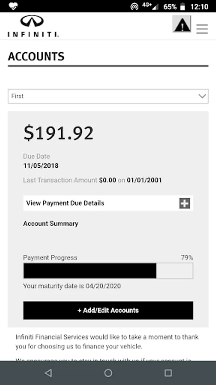The height and width of the screenshot is (385, 216).
Task: Tap the maturity date text
Action: pyautogui.click(x=72, y=286)
